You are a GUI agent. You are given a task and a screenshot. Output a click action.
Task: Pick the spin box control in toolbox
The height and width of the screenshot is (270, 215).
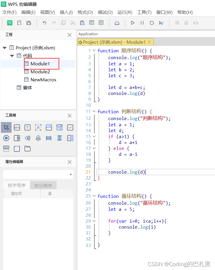point(70,138)
